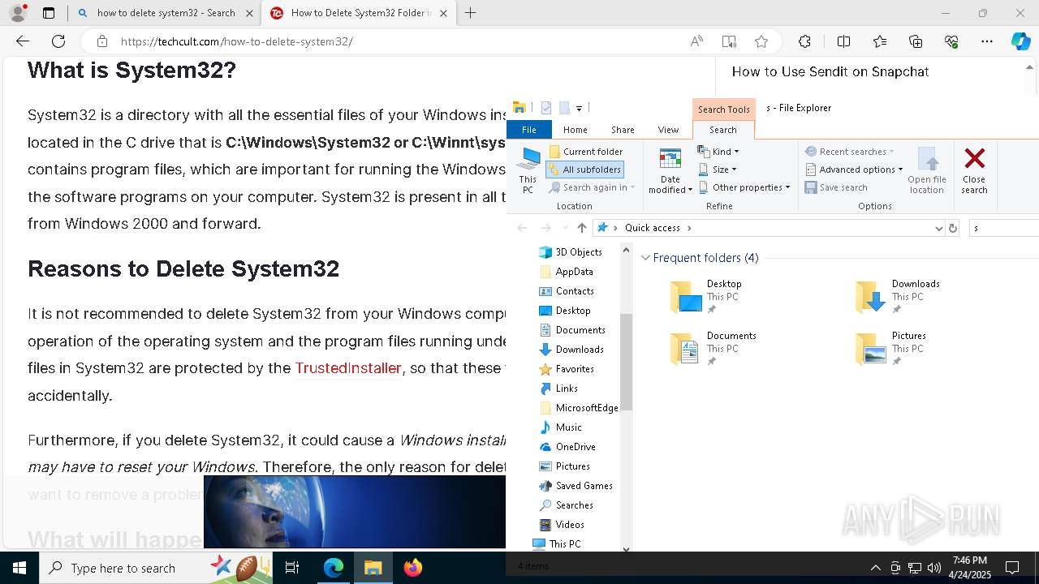Viewport: 1039px width, 584px height.
Task: Go back in Edge browser
Action: tap(23, 41)
